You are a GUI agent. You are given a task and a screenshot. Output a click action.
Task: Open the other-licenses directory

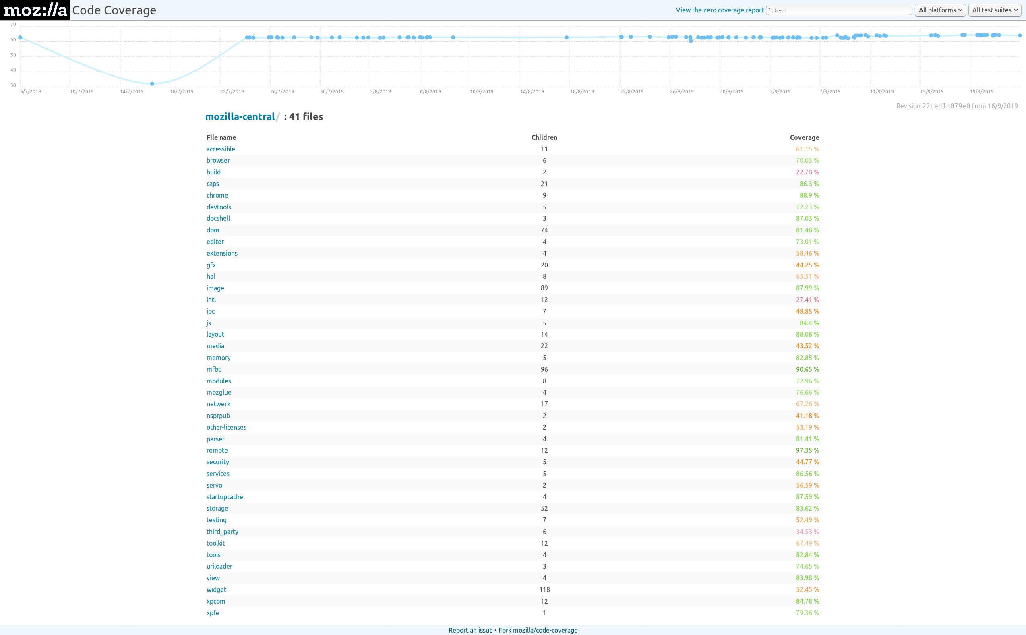tap(226, 427)
